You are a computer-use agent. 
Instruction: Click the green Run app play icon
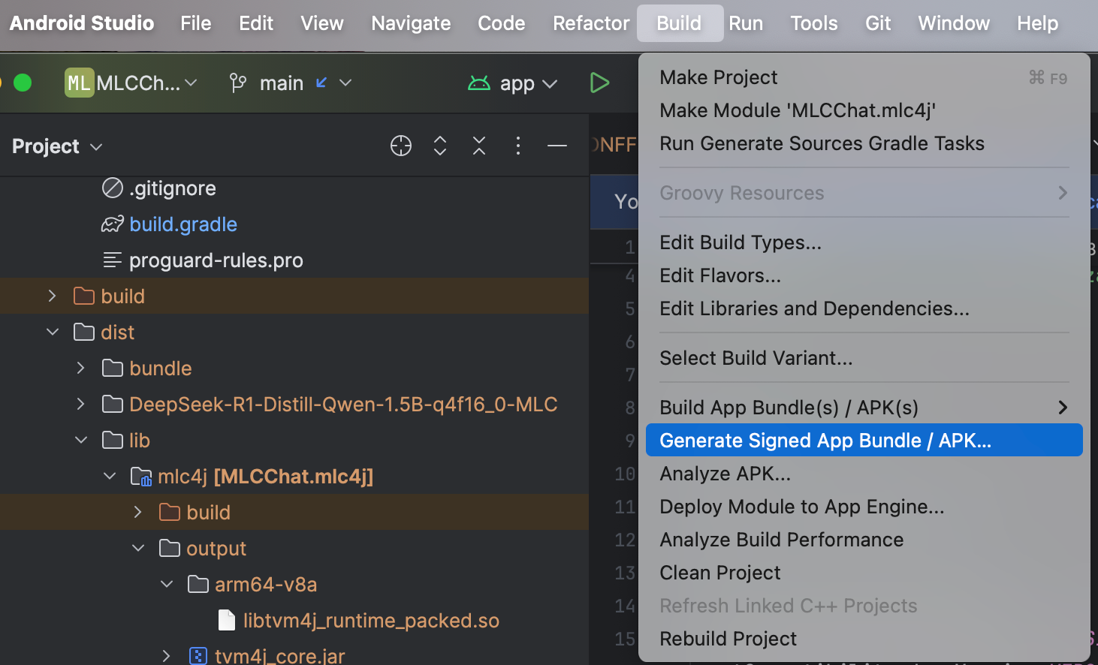[599, 83]
